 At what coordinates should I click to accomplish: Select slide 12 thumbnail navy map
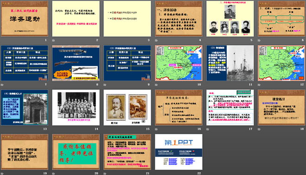(x=281, y=63)
